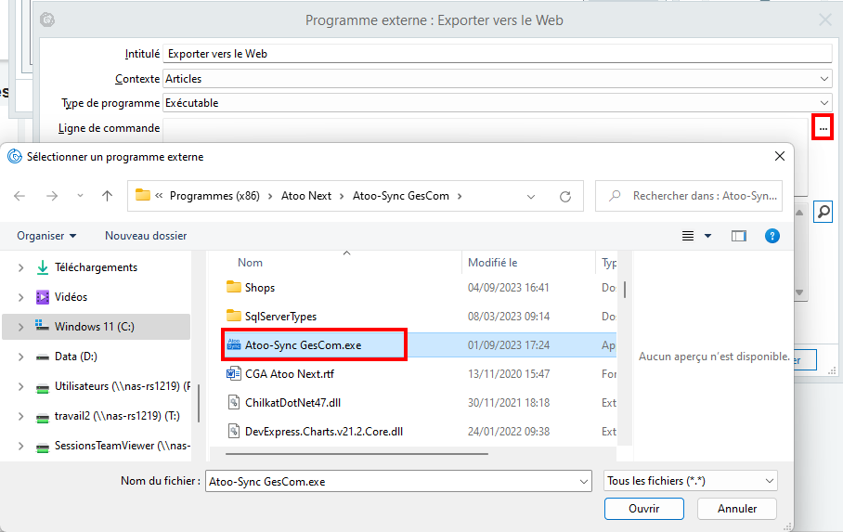Click the magnifier search icon in background window
The width and height of the screenshot is (843, 532).
[x=823, y=212]
